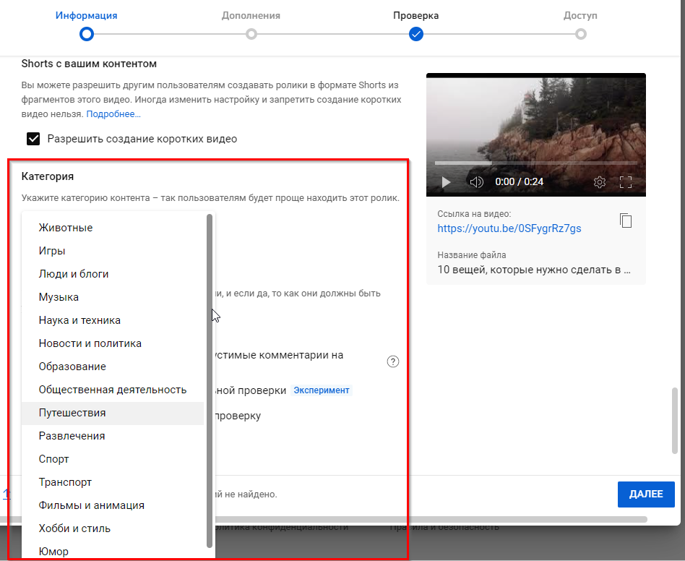Click the video progress bar
This screenshot has width=685, height=561.
point(535,163)
